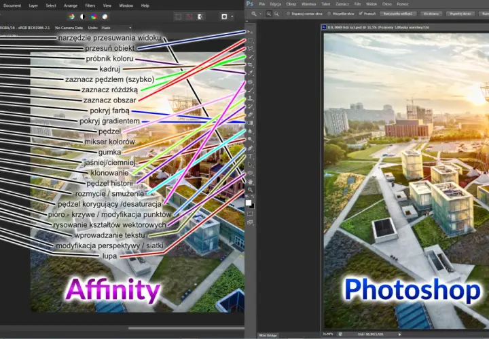Select the Move tool in Photoshop toolbar
The image size is (489, 339).
[x=250, y=32]
